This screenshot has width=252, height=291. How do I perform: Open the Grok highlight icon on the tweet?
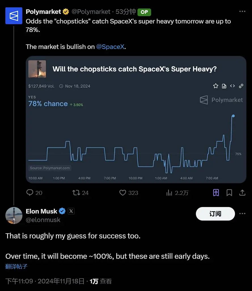216,193
